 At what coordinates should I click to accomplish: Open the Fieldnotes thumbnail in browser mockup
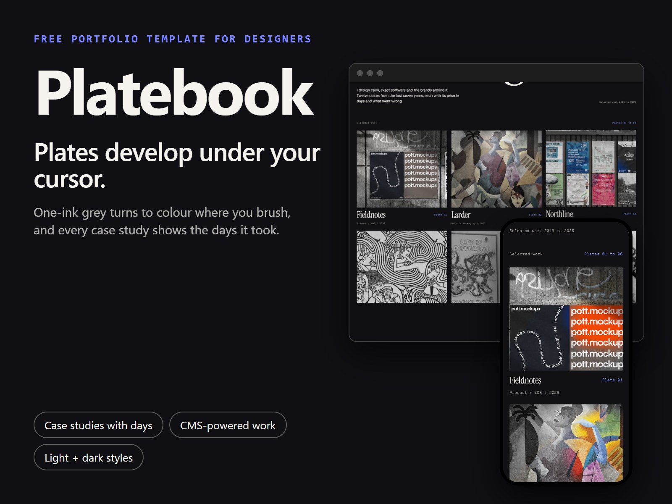(x=402, y=169)
